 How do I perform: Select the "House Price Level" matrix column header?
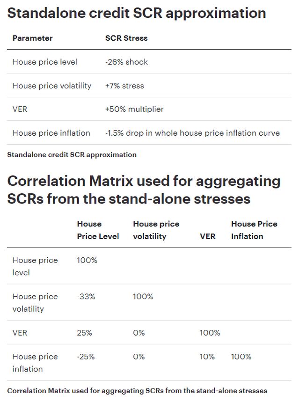98,230
